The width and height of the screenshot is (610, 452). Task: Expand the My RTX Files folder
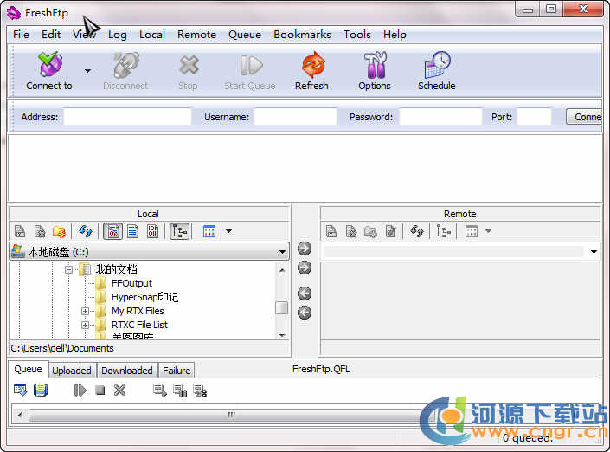(x=86, y=311)
